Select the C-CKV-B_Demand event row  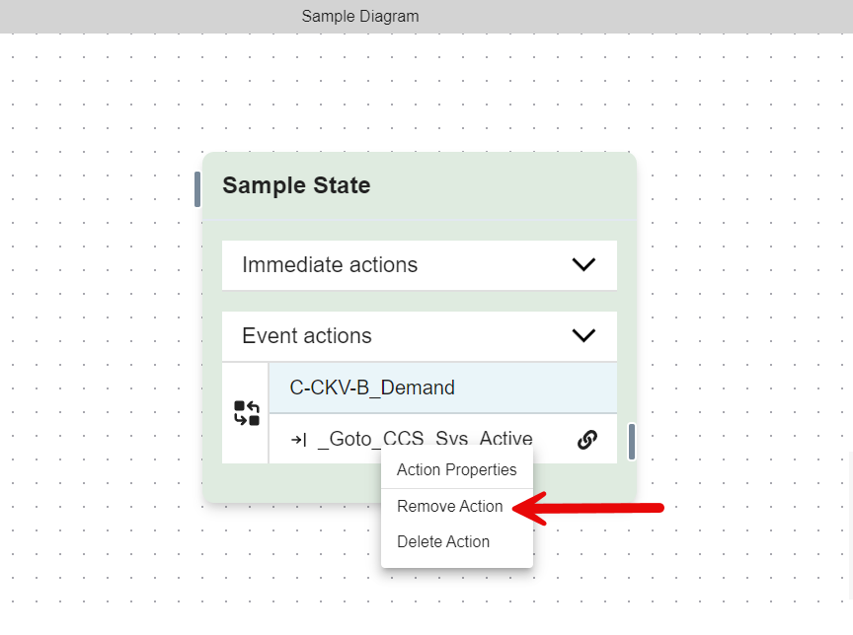click(443, 388)
